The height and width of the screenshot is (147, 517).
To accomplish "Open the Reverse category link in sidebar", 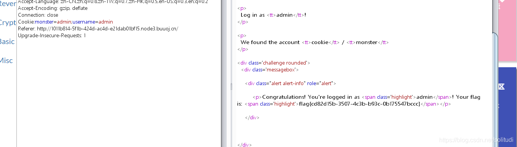I will click(8, 3).
